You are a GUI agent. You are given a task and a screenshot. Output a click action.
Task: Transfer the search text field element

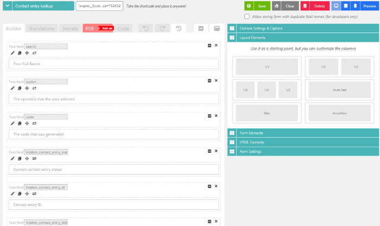coord(34,53)
